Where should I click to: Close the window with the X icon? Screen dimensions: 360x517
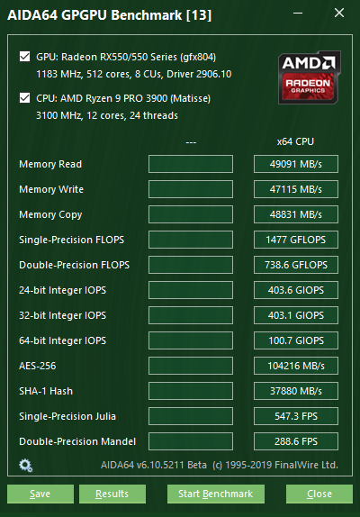[339, 14]
